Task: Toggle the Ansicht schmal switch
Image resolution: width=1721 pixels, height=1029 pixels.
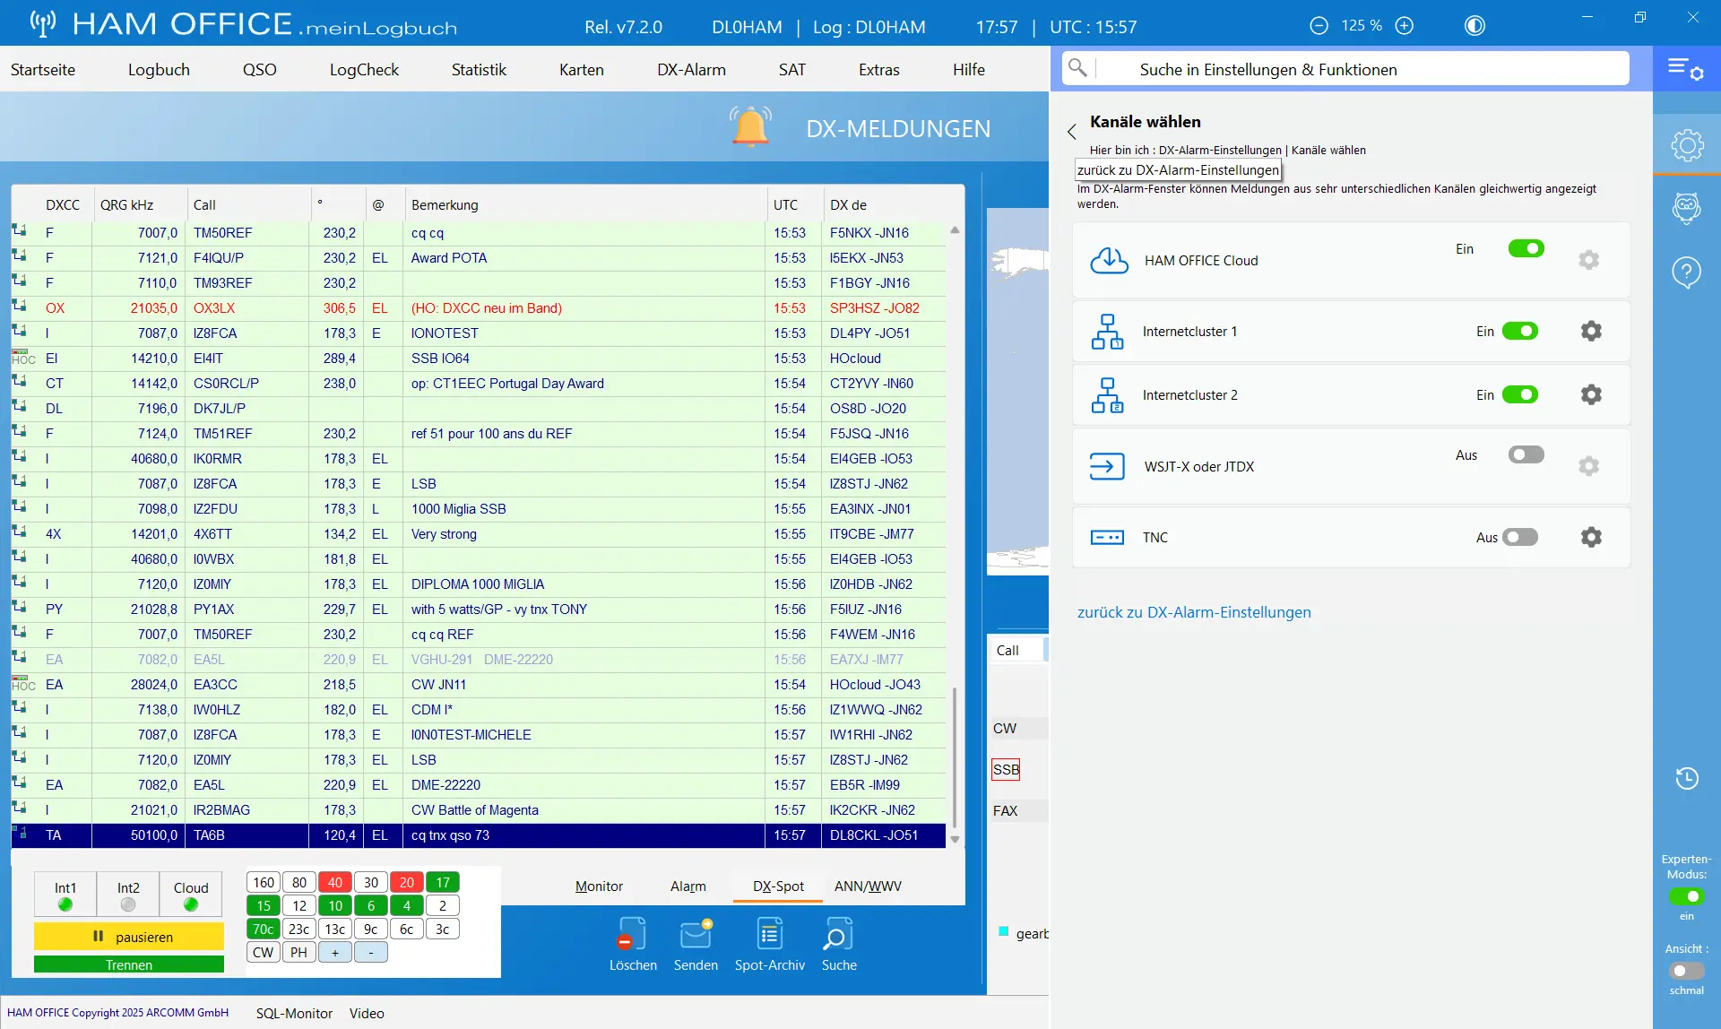Action: point(1686,971)
